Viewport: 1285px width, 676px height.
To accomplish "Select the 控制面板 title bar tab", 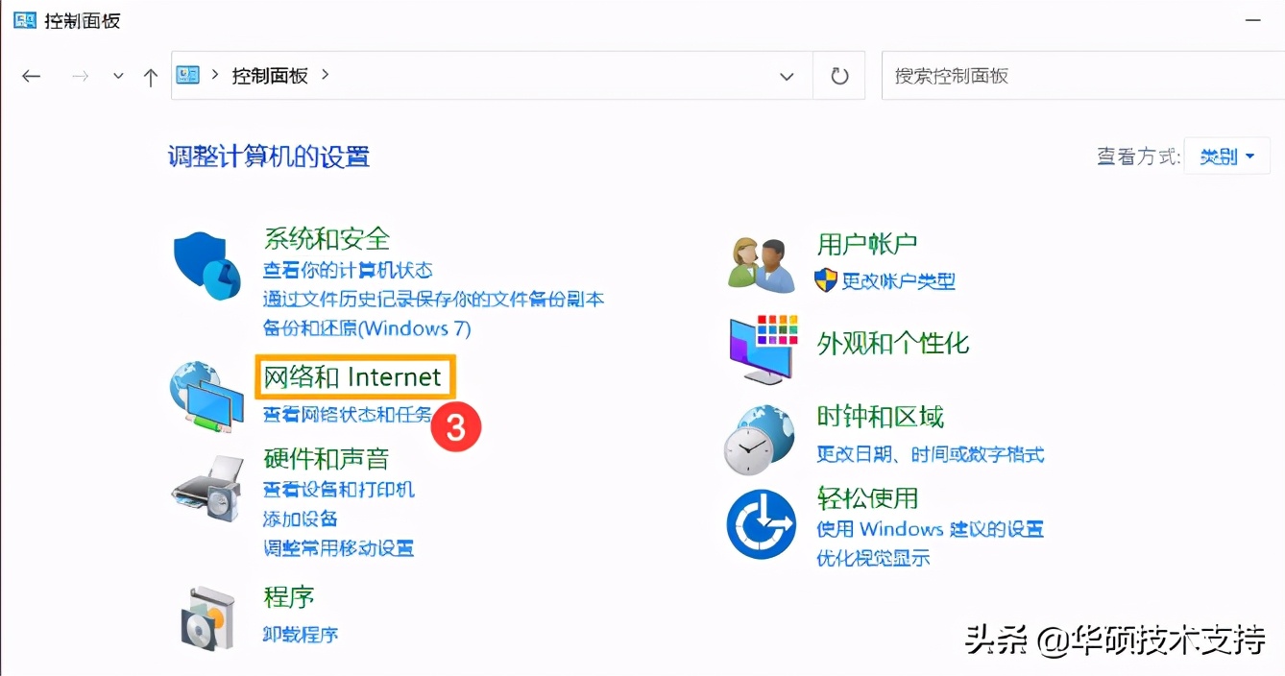I will click(77, 19).
